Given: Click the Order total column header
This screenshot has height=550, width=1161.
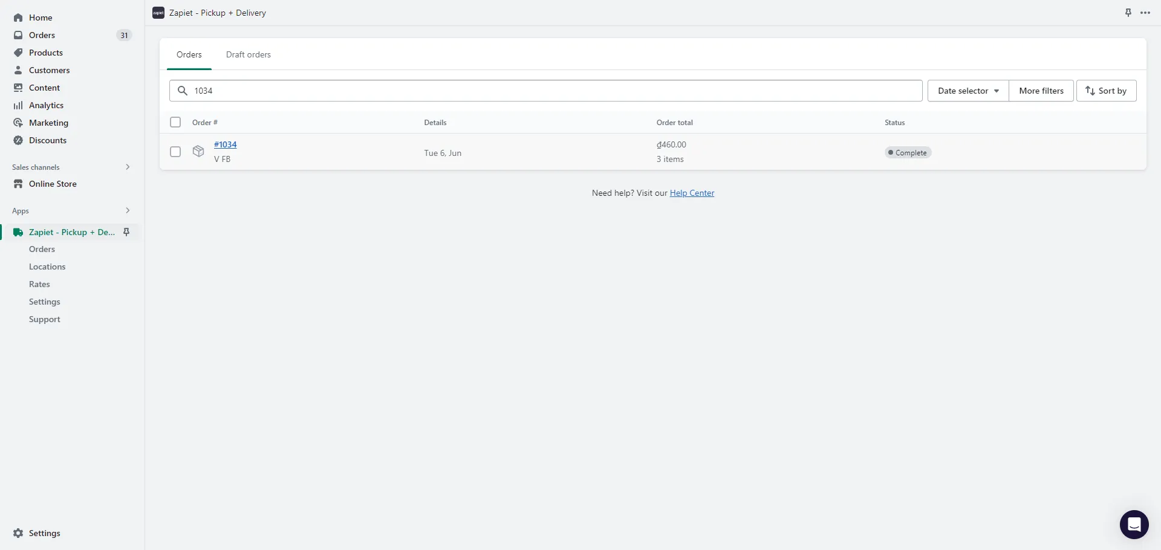Looking at the screenshot, I should click(675, 122).
